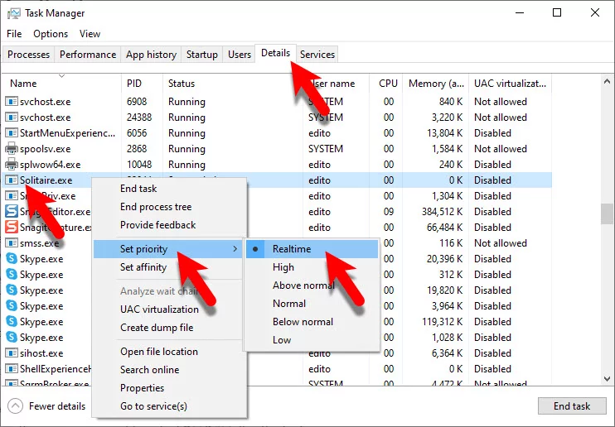
Task: Sort by UAC virtualization column header
Action: (x=510, y=84)
